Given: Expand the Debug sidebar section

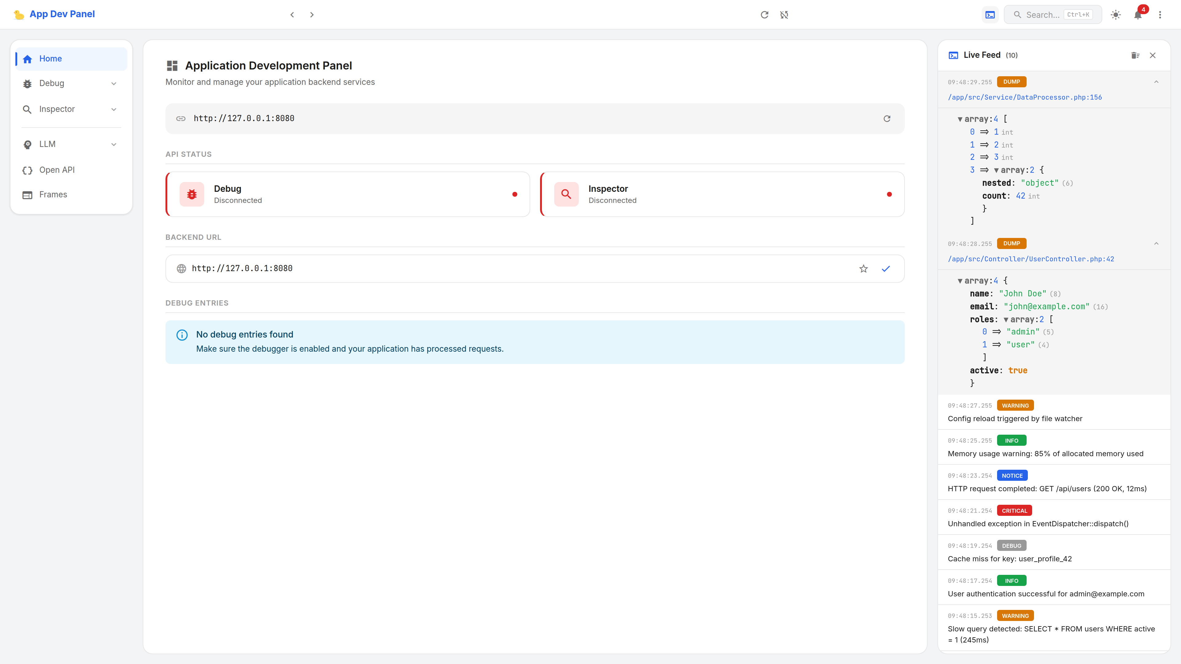Looking at the screenshot, I should (114, 83).
